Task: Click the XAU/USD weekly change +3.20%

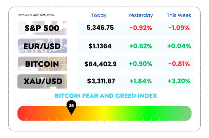Action: click(x=179, y=81)
